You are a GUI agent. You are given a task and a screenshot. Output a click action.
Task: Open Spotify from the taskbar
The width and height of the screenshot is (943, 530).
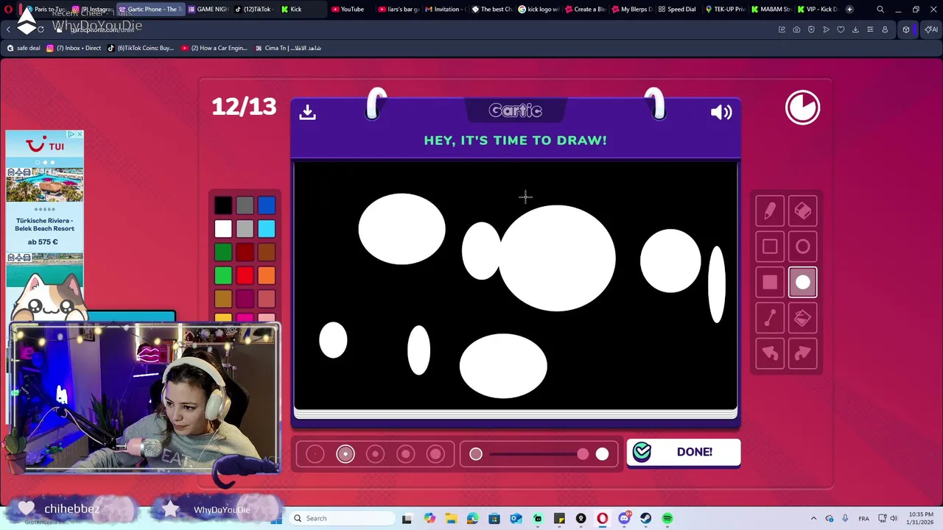point(667,518)
